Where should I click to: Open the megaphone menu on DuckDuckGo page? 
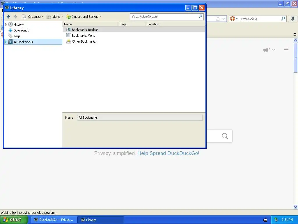click(x=266, y=50)
